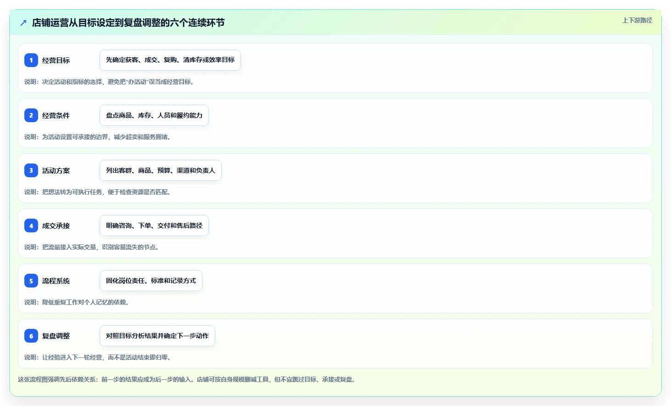Select the chip 先确定获客、成交、复购、清库存或效率目标
This screenshot has height=406, width=671.
(x=170, y=60)
